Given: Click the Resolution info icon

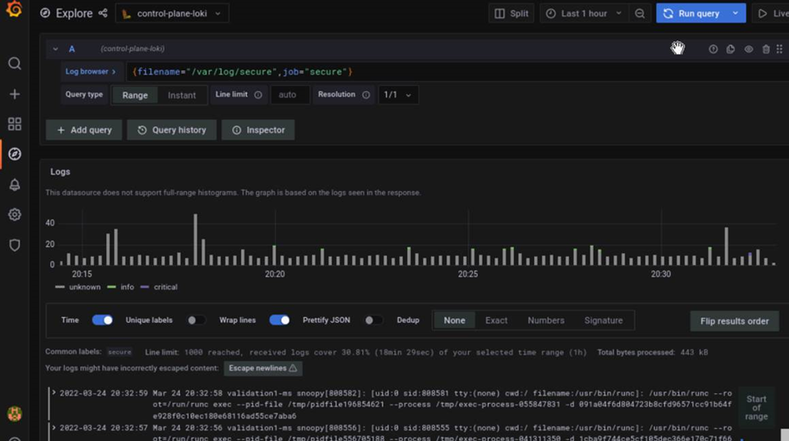Looking at the screenshot, I should click(366, 95).
